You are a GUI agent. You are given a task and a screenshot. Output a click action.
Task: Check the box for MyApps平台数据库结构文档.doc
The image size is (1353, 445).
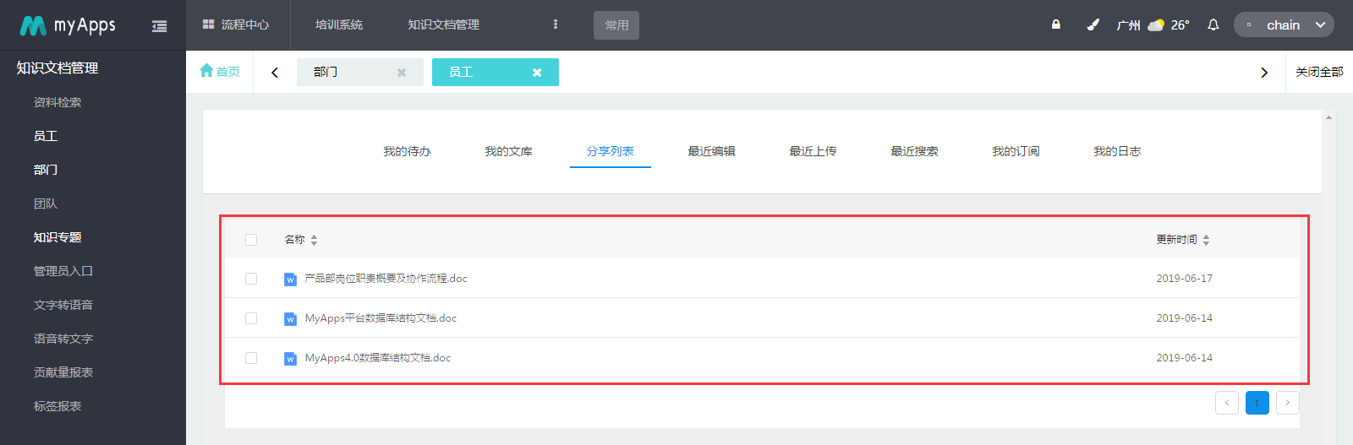[x=251, y=318]
